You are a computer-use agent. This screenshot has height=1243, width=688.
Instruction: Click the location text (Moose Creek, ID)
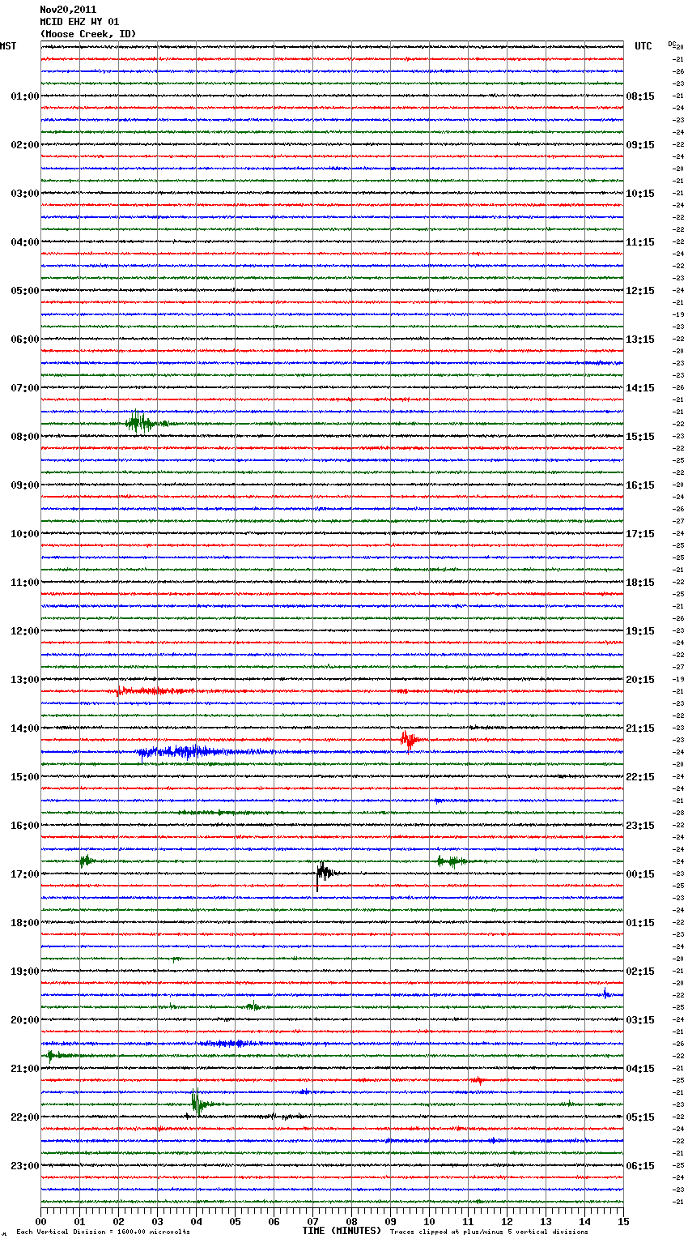click(x=88, y=34)
